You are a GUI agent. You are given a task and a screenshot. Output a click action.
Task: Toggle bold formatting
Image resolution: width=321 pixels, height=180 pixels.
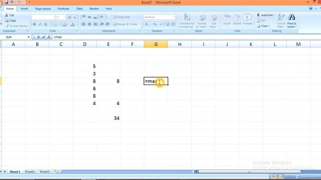pyautogui.click(x=35, y=24)
